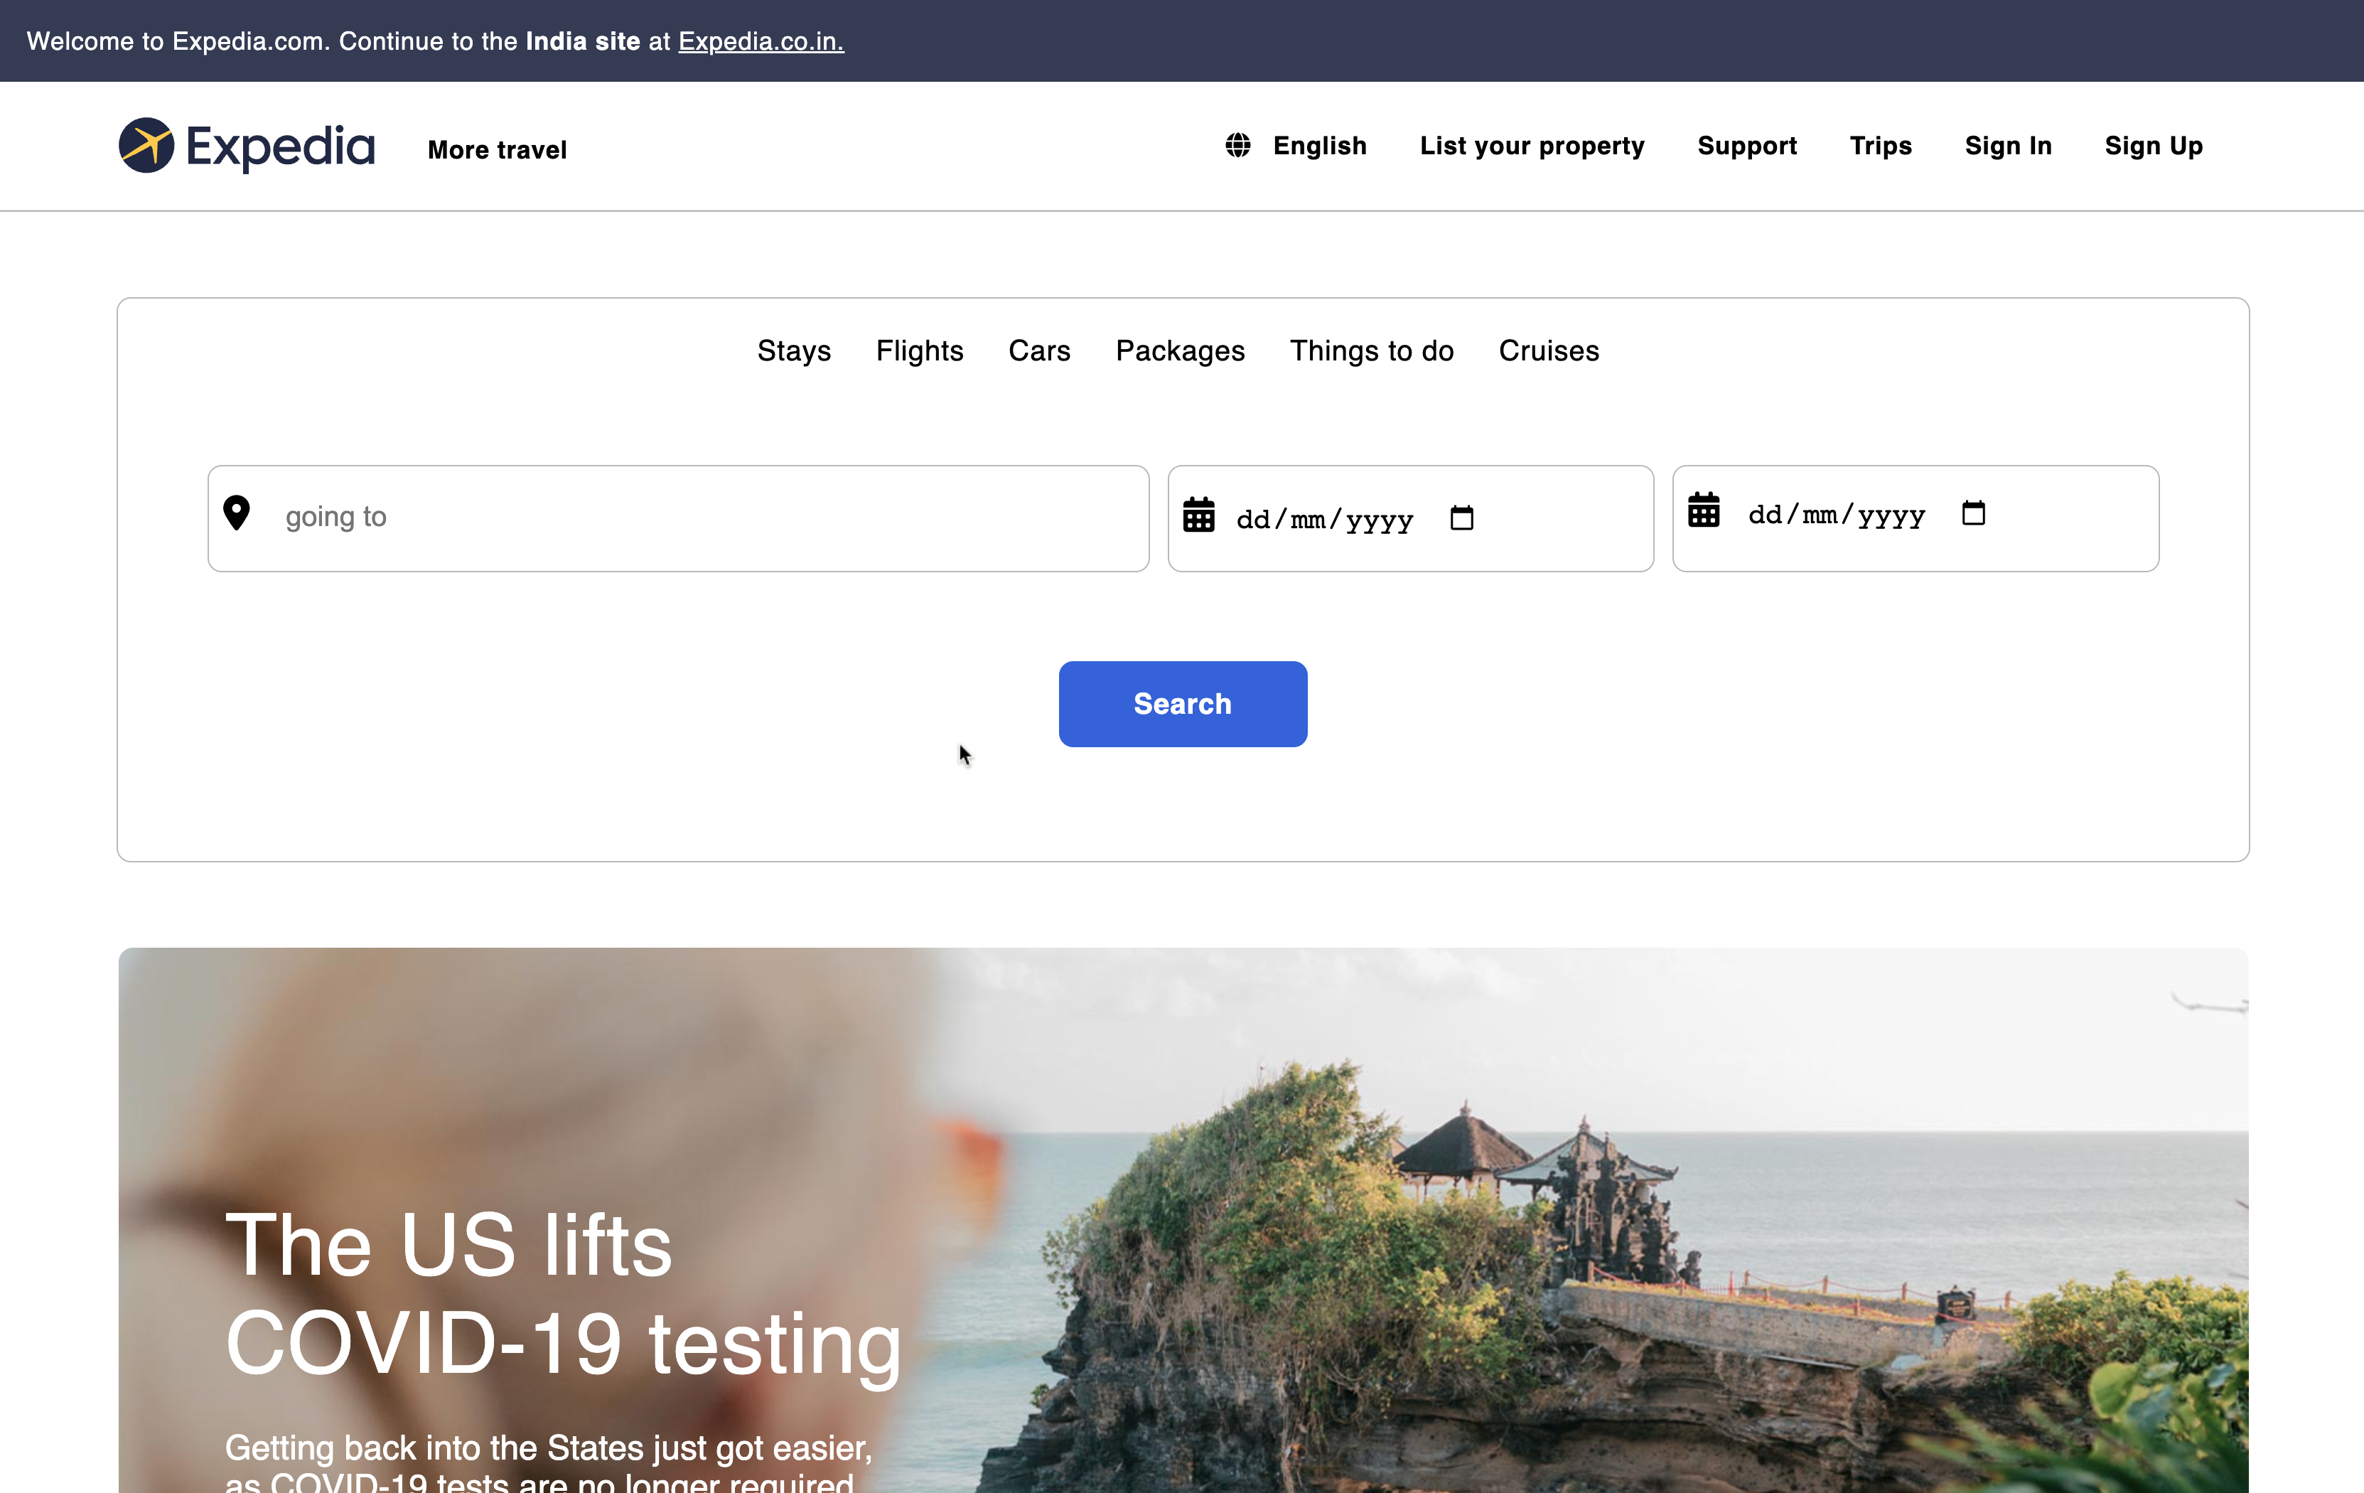The height and width of the screenshot is (1493, 2364).
Task: Enable the Packages search type
Action: pos(1180,350)
